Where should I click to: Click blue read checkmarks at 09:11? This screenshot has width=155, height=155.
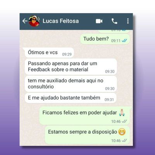tap(124, 41)
